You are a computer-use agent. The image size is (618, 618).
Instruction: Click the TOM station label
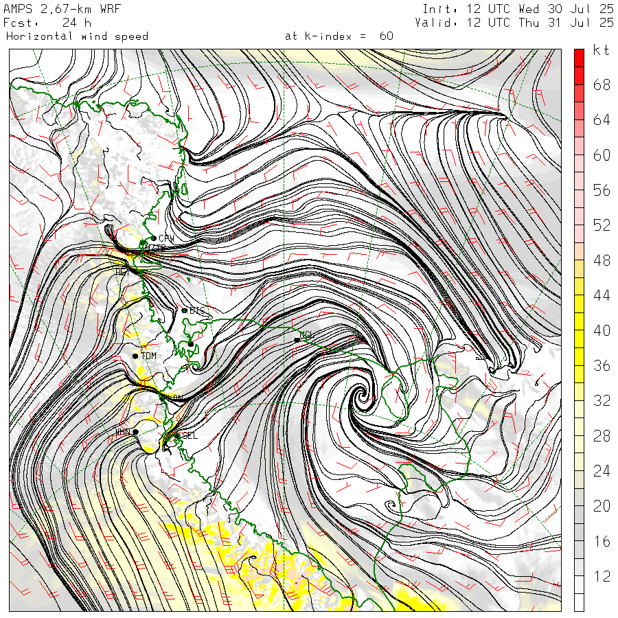point(148,356)
